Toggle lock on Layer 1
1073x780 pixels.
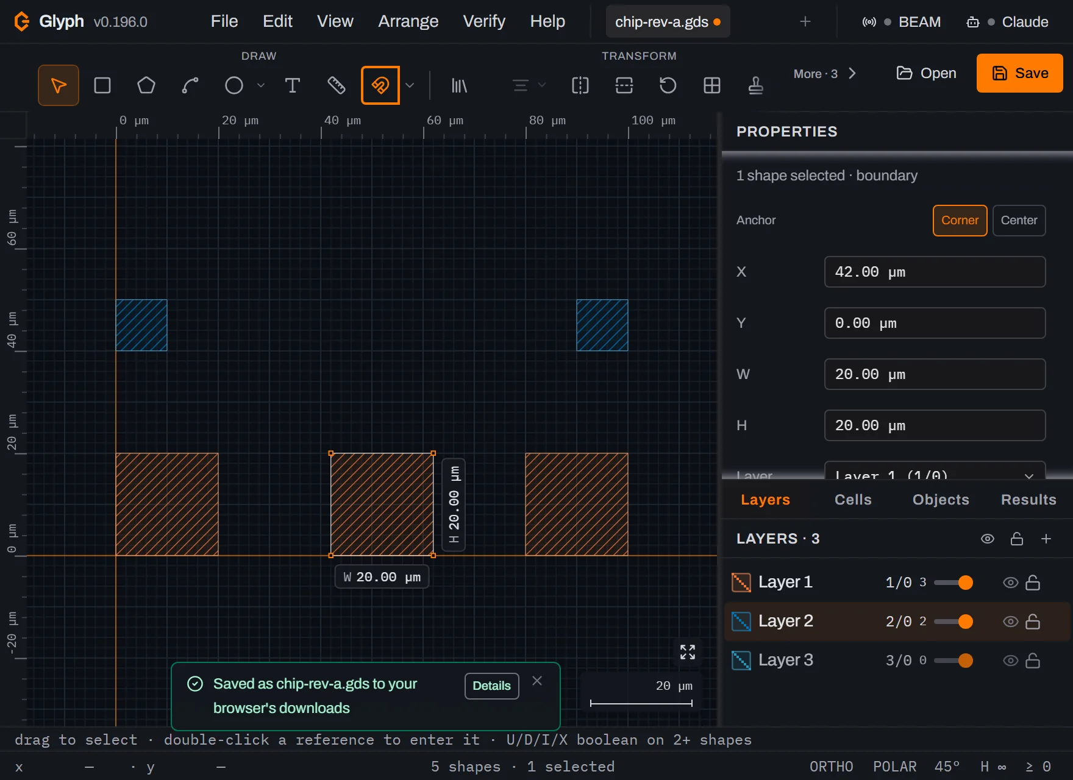coord(1033,583)
